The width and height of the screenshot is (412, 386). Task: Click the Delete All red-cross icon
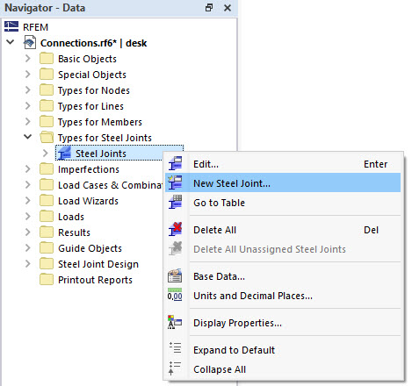[x=175, y=229]
